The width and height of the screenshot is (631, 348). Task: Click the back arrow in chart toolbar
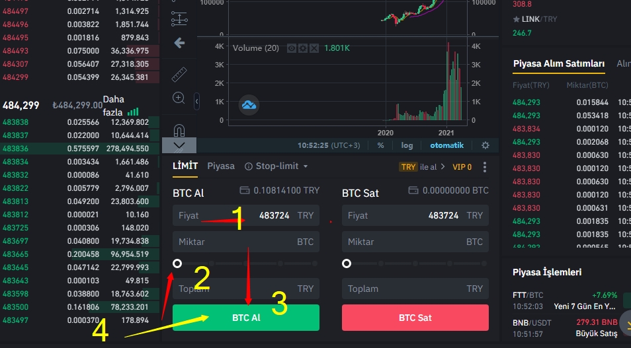click(x=179, y=43)
